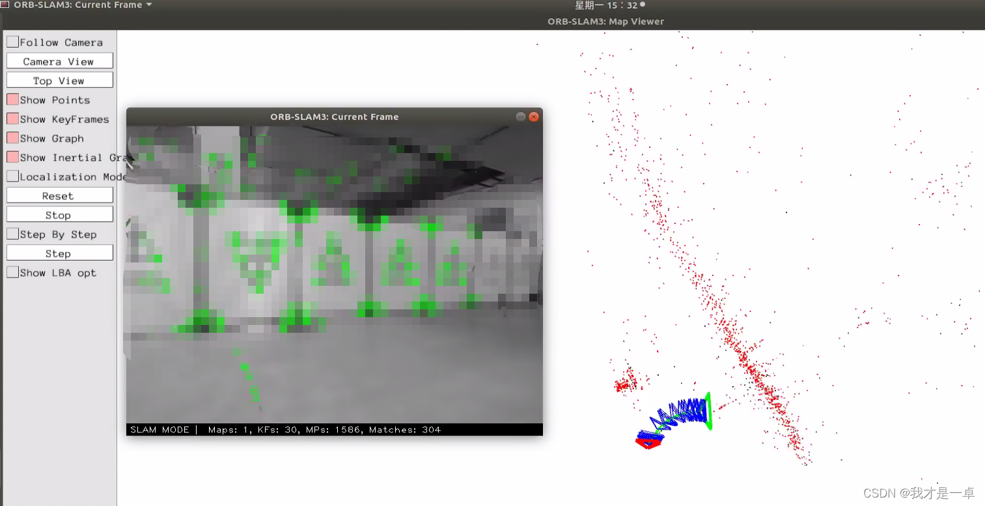
Task: Toggle the Show LBA opt checkbox
Action: (x=12, y=272)
